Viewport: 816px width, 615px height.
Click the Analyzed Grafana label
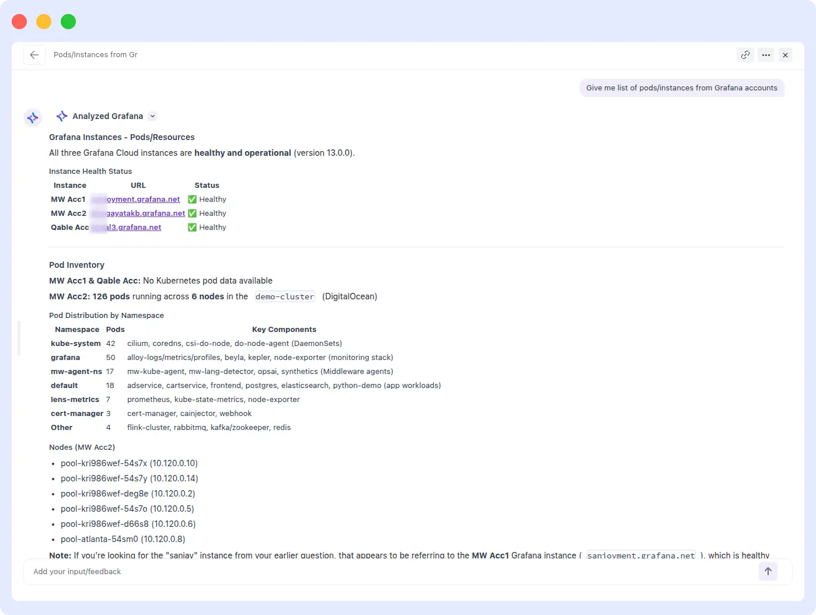[107, 116]
